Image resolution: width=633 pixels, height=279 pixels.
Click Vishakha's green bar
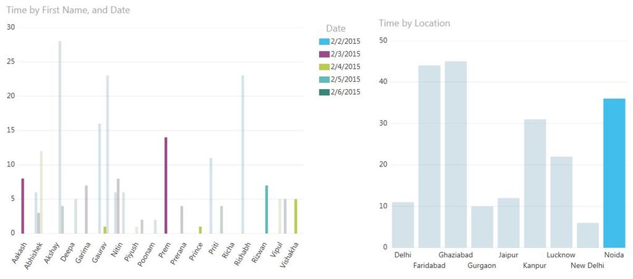[295, 216]
